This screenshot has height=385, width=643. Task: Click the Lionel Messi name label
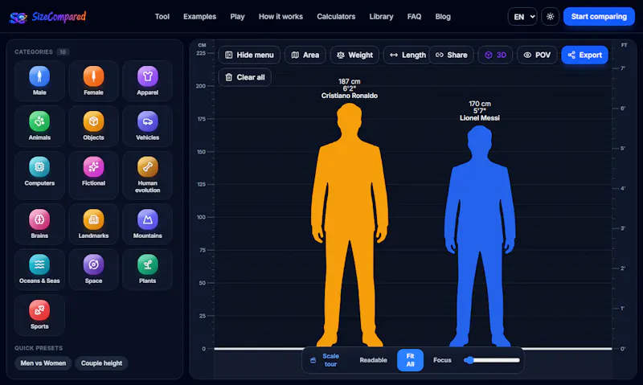click(479, 118)
